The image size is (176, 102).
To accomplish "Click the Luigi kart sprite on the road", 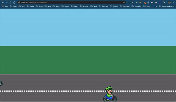I will tap(110, 94).
